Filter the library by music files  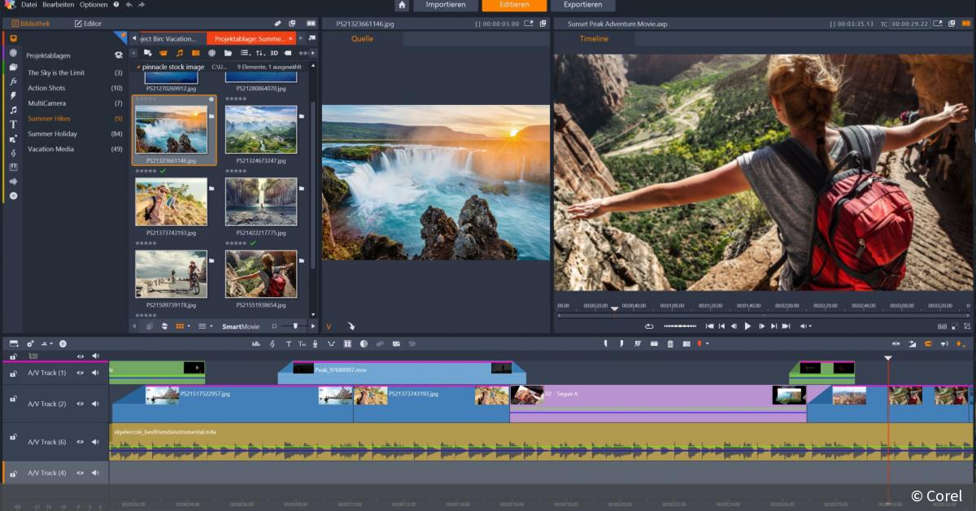[x=178, y=54]
